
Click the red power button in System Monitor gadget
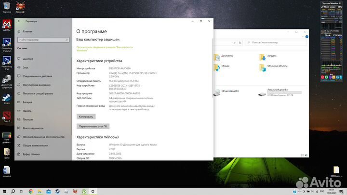coord(322,77)
